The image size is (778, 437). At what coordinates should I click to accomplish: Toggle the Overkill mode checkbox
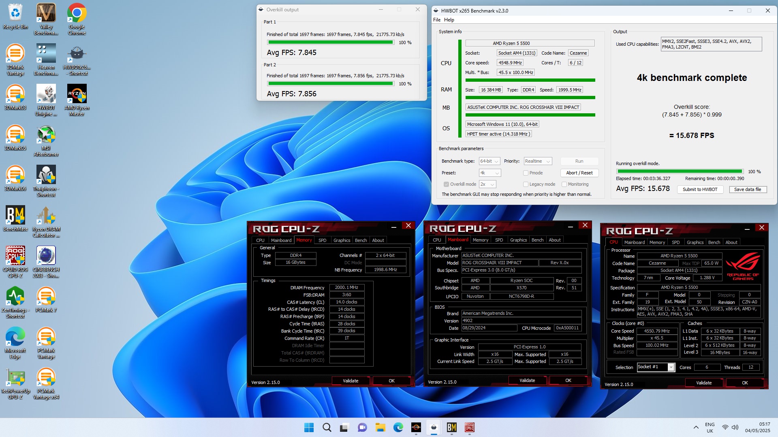446,184
